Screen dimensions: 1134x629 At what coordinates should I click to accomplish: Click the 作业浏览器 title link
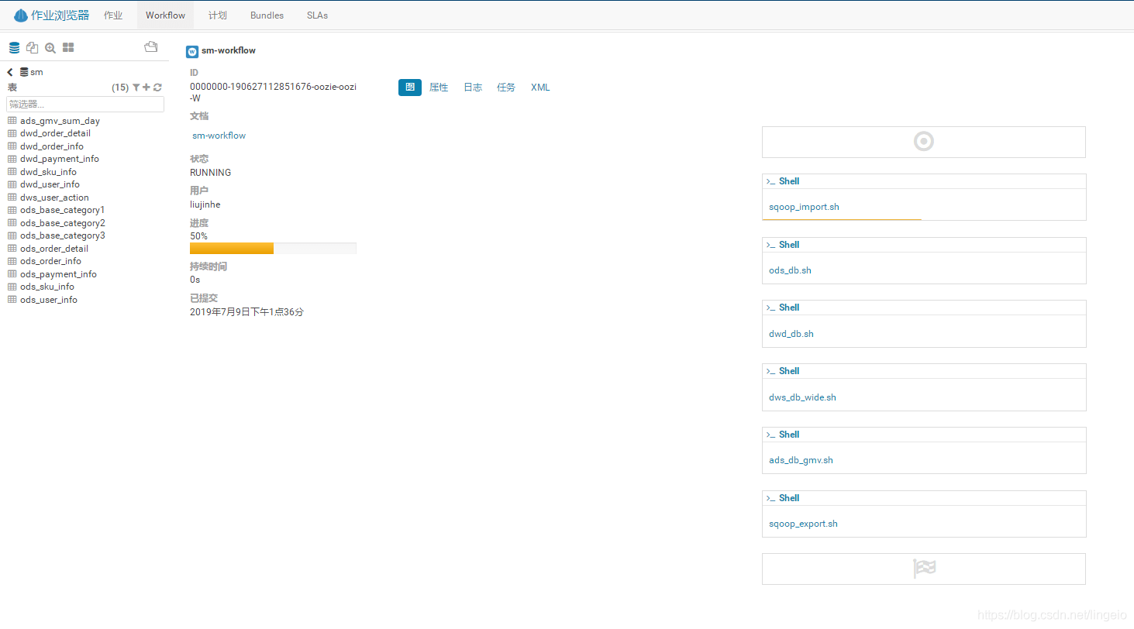tap(60, 15)
